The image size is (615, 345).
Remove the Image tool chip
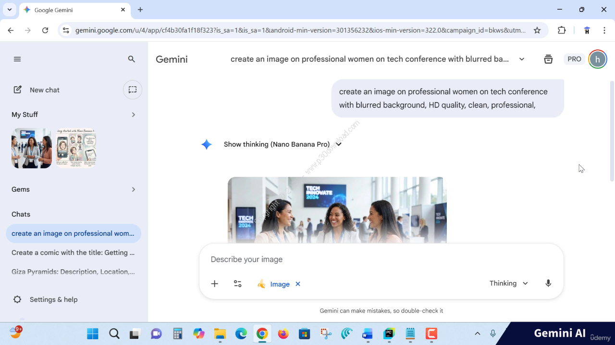pos(298,284)
